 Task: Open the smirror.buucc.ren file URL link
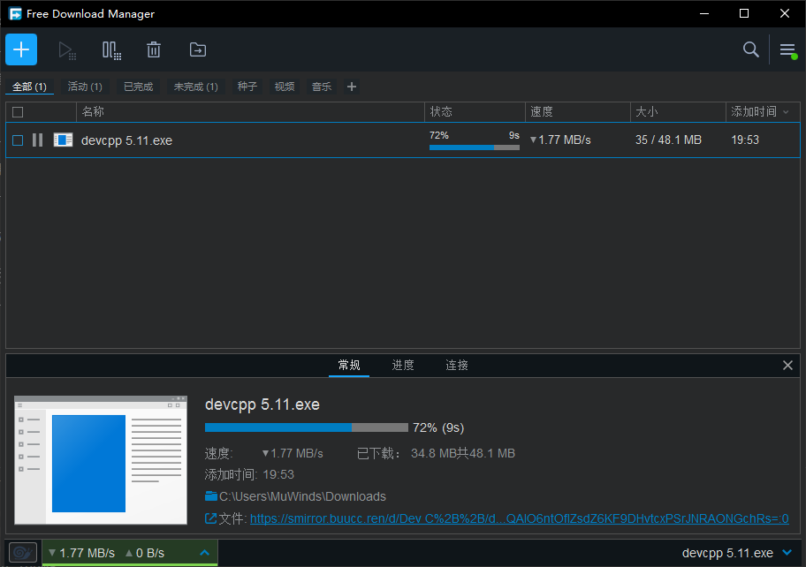519,518
